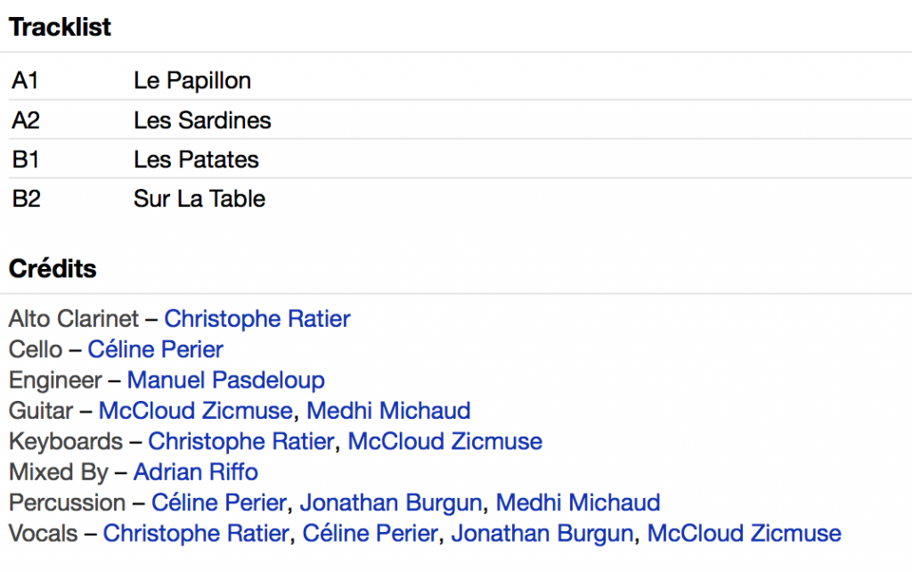This screenshot has width=912, height=572.
Task: Open Céline Perier link in Vocals credit
Action: click(370, 534)
